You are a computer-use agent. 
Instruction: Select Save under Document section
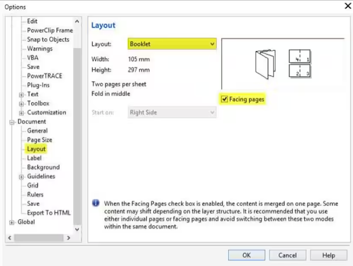33,204
